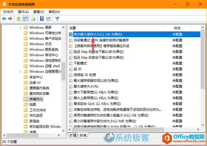Switch to the 扩展 tab

[x=73, y=135]
